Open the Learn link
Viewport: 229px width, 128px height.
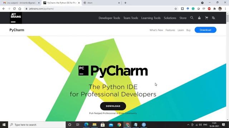click(181, 30)
